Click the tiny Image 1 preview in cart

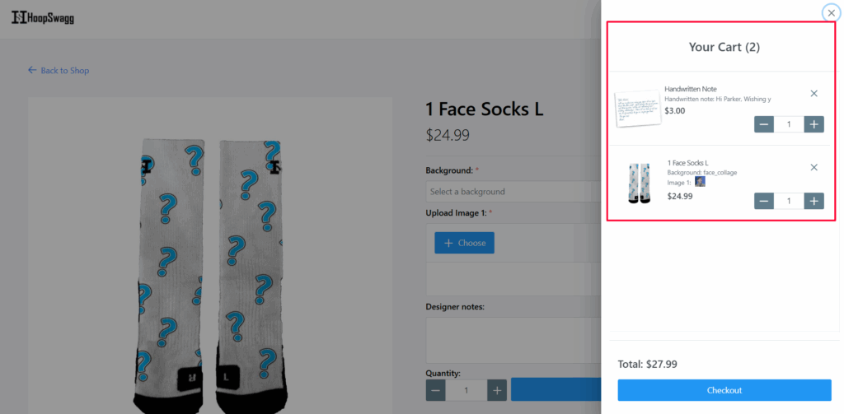click(700, 182)
